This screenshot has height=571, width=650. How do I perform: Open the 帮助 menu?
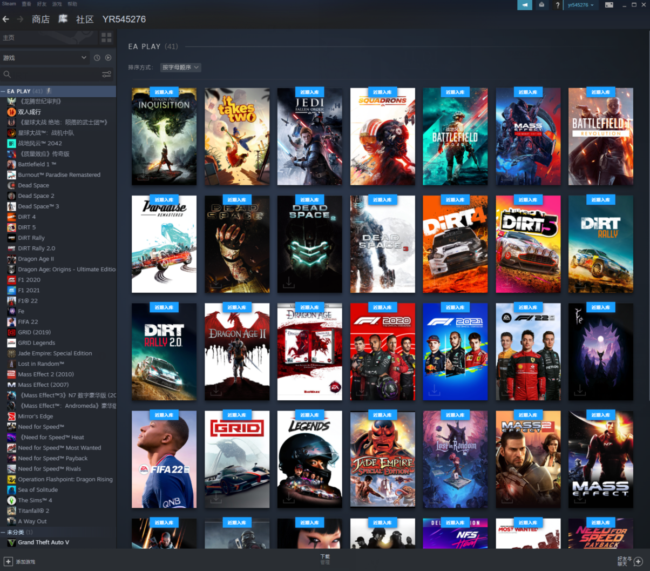pyautogui.click(x=72, y=4)
